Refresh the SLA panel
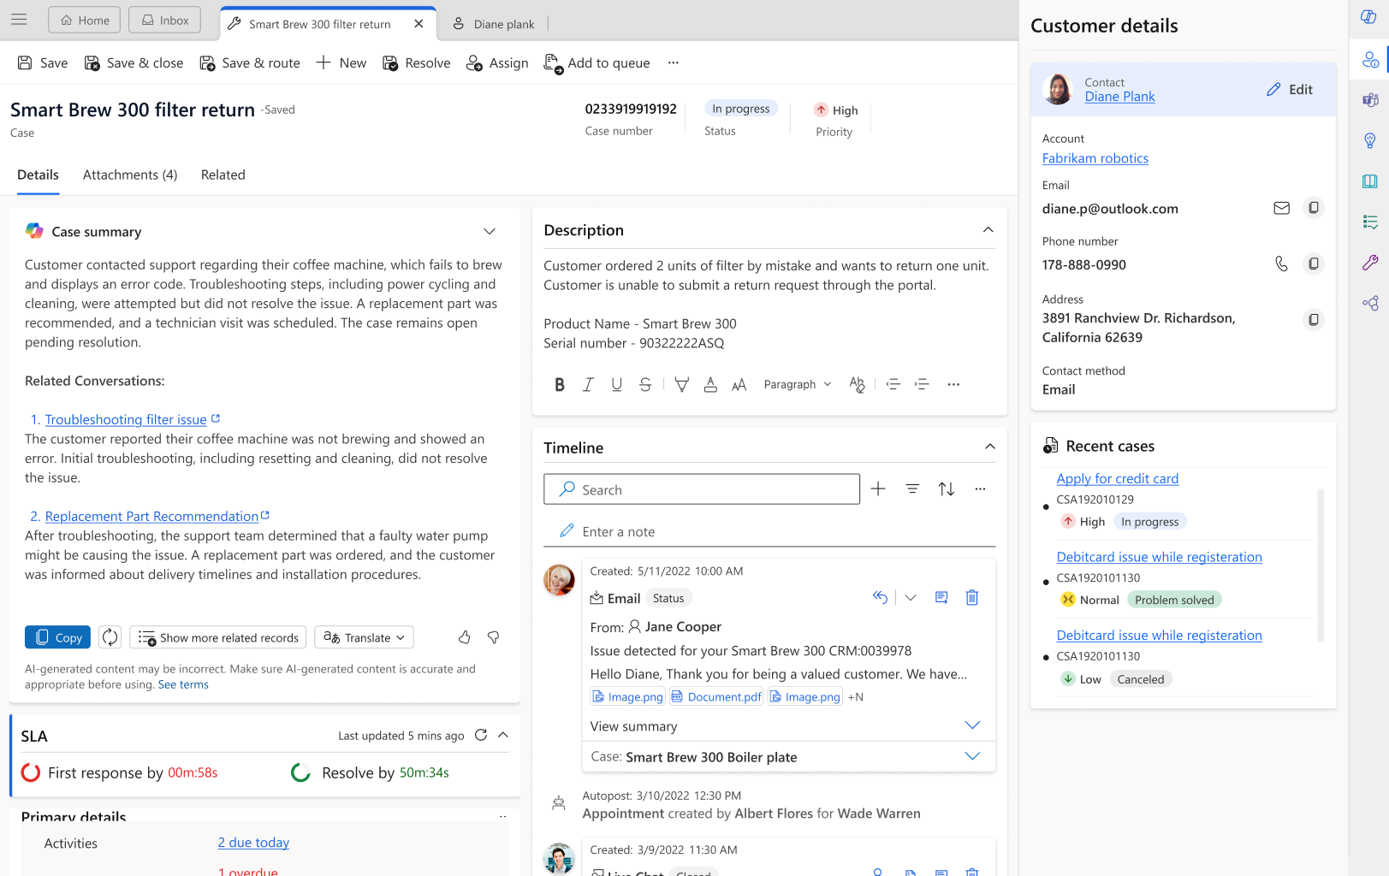This screenshot has height=876, width=1389. tap(481, 736)
